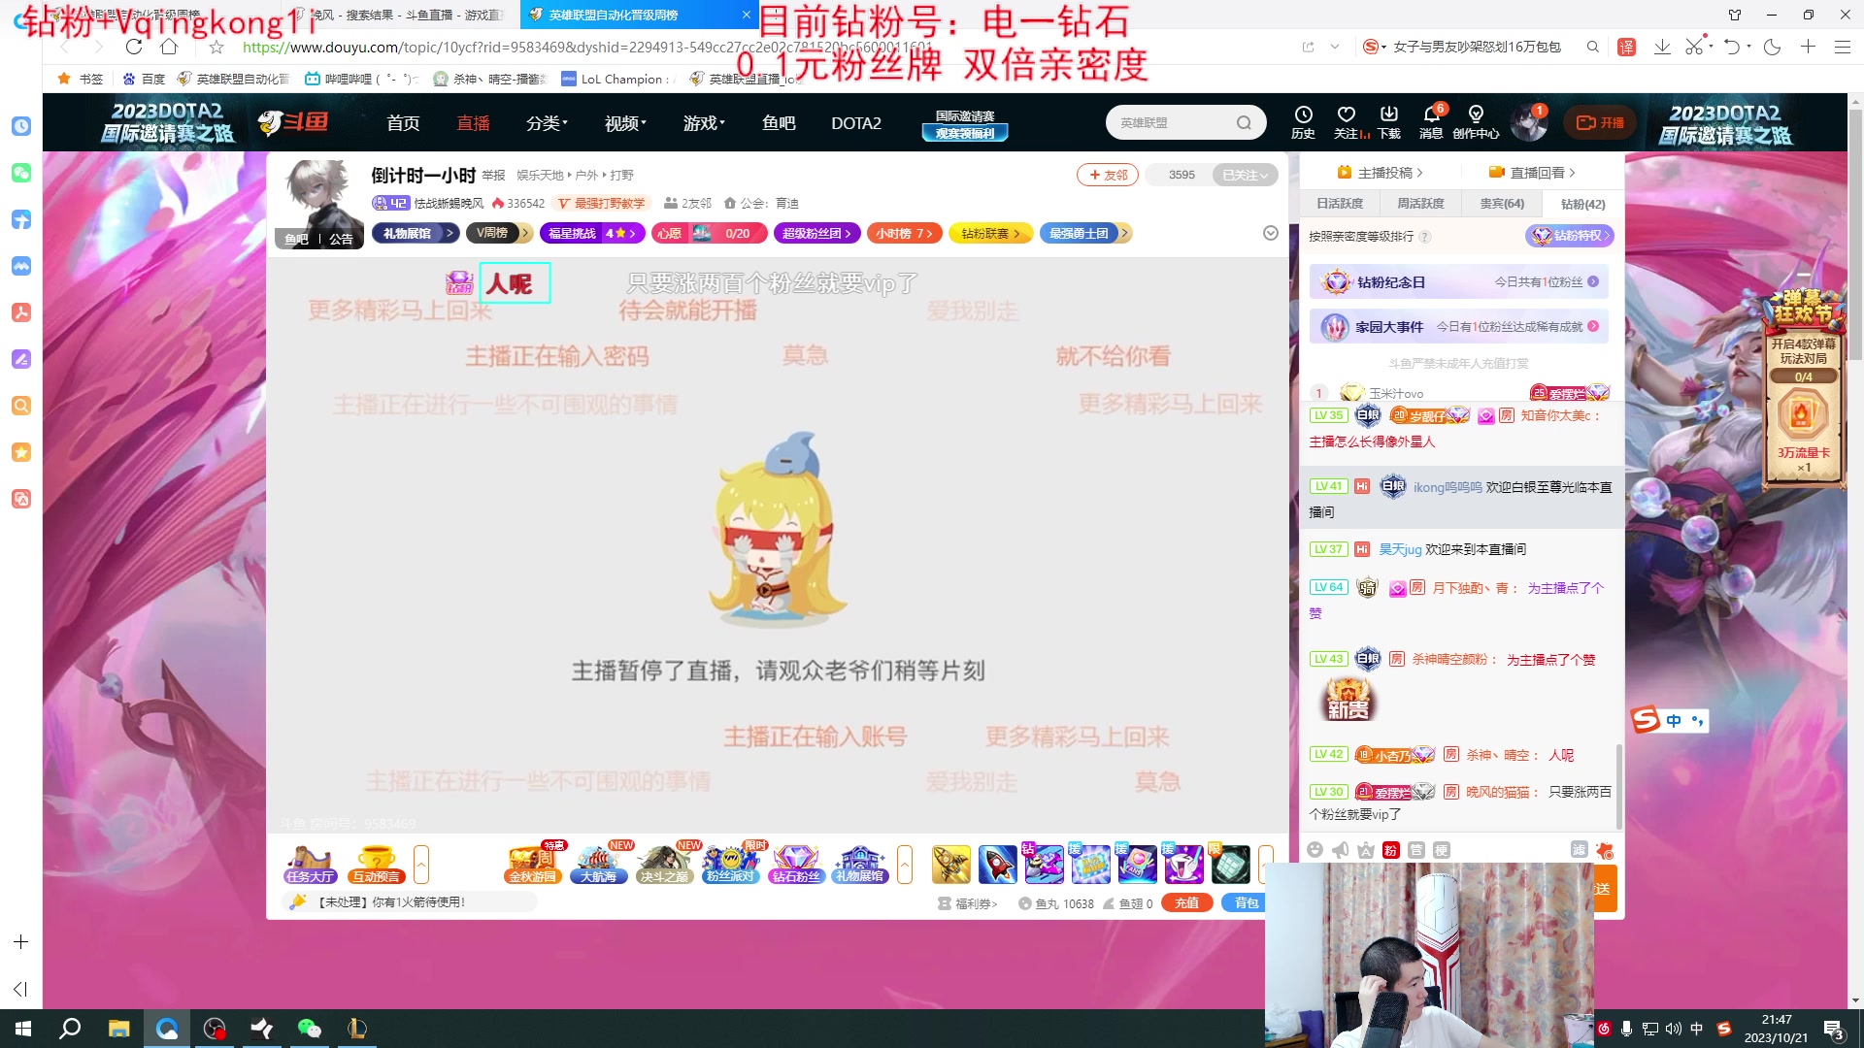Image resolution: width=1864 pixels, height=1048 pixels.
Task: Expand the 视频 video dropdown
Action: click(x=625, y=123)
